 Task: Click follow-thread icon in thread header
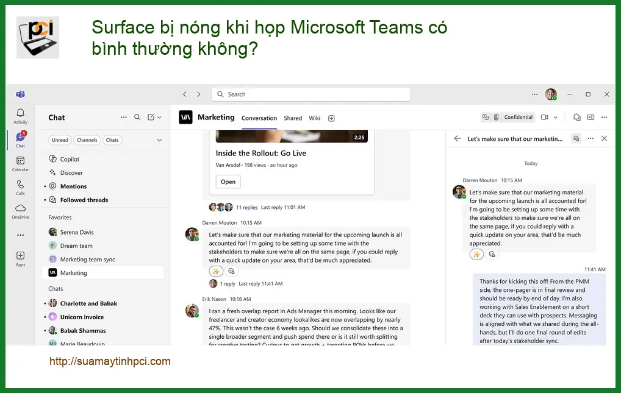point(576,138)
